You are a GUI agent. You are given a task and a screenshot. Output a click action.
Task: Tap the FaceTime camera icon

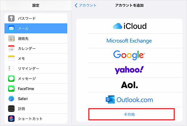click(12, 89)
